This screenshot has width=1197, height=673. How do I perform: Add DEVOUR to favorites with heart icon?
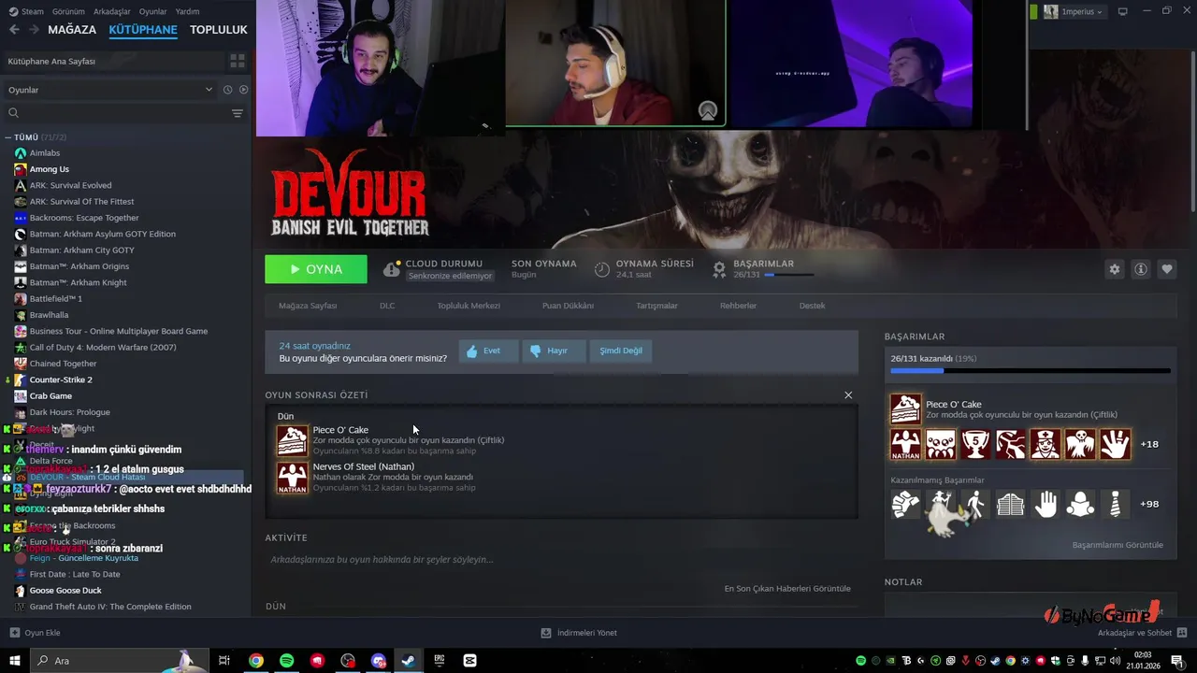tap(1167, 269)
